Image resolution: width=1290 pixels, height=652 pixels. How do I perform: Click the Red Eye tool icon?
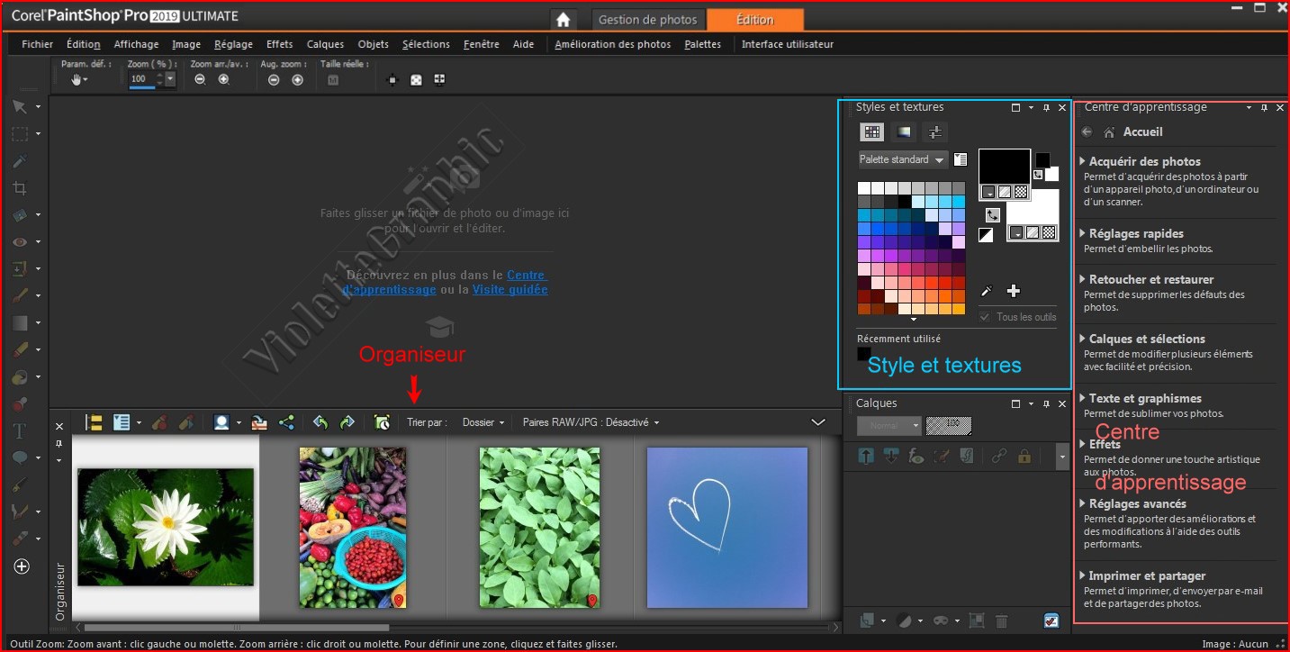[20, 241]
